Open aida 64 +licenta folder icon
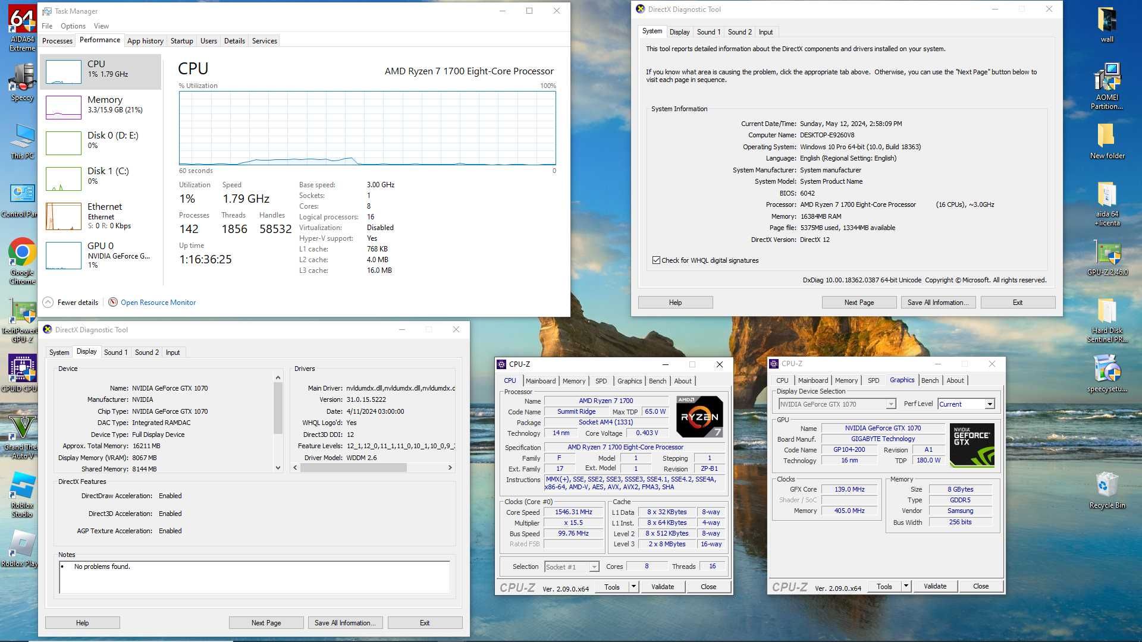The height and width of the screenshot is (642, 1142). [1107, 204]
